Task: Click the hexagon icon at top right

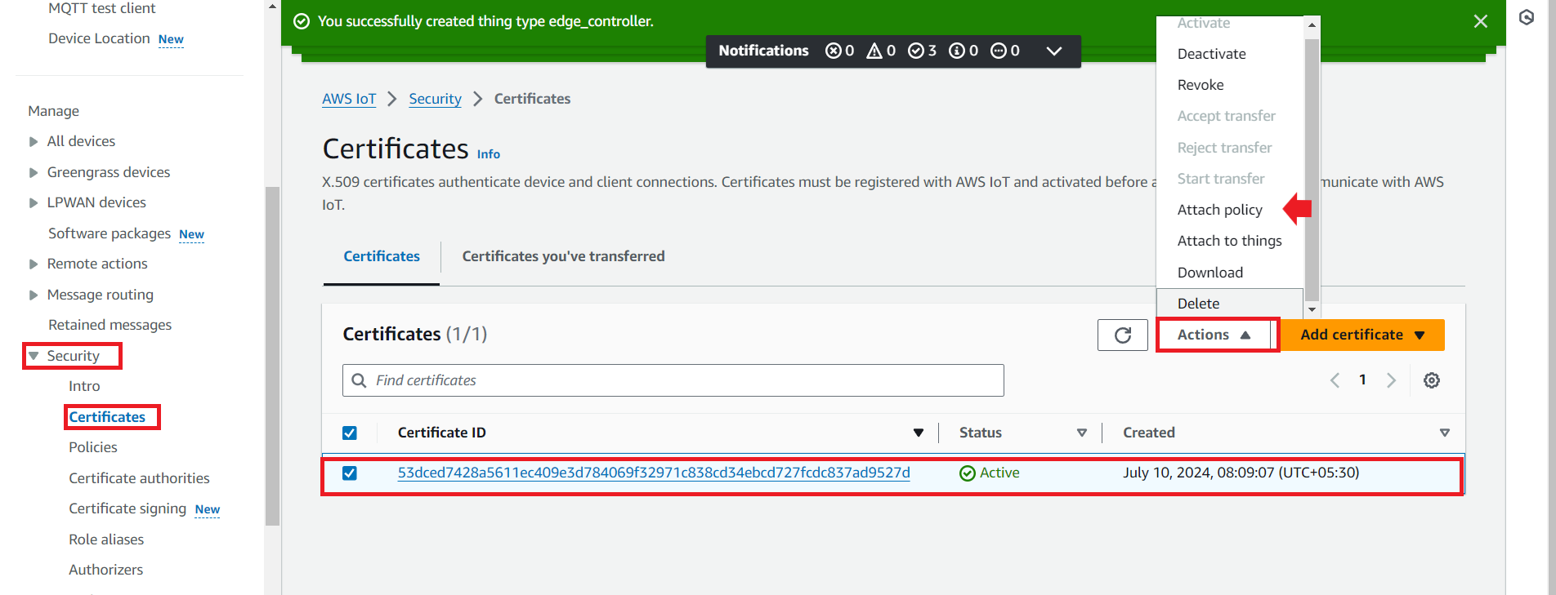Action: (1527, 17)
